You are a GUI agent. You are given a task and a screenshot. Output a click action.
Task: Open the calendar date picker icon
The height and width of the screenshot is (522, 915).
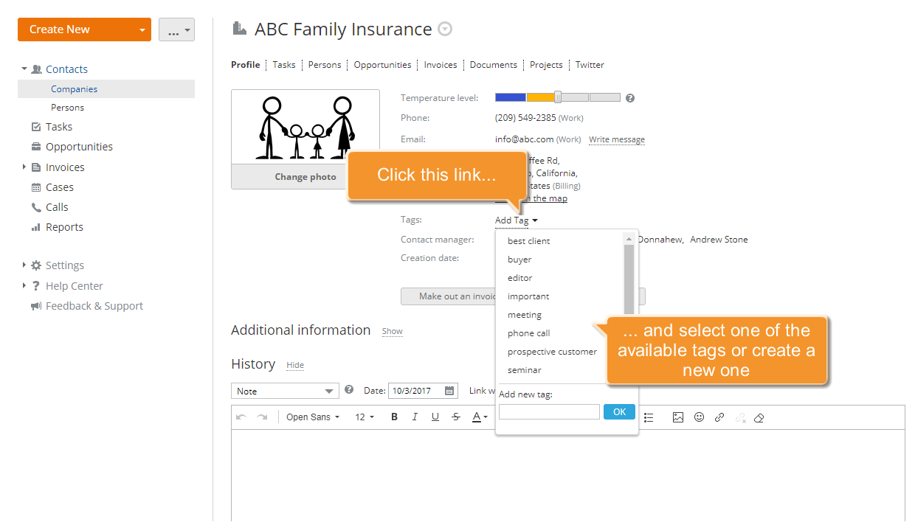tap(449, 391)
